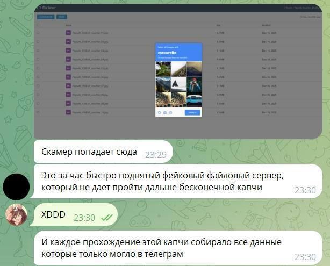Viewport: 330px width, 266px height.
Task: Click the read checkmarks on the XDDD message
Action: click(107, 218)
